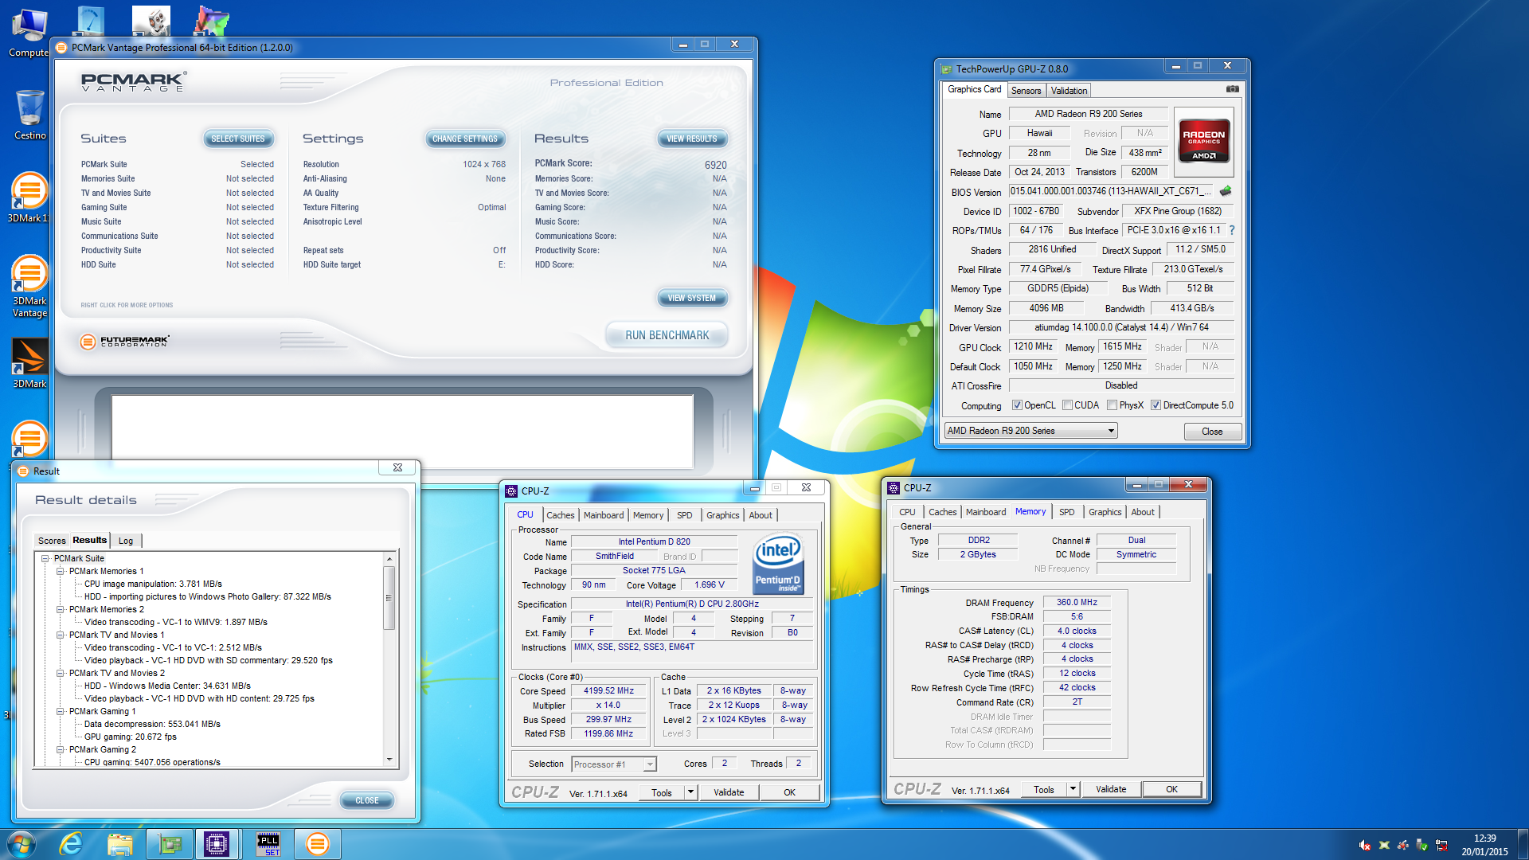Click the PCMark Vantage taskbar icon
This screenshot has height=860, width=1529.
[x=317, y=844]
